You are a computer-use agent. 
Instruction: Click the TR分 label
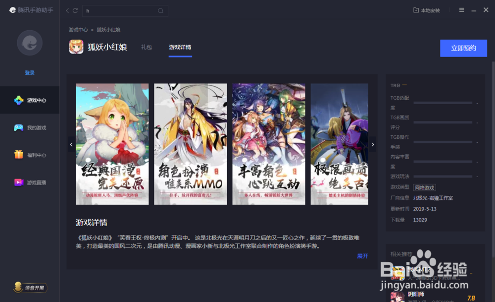(395, 85)
